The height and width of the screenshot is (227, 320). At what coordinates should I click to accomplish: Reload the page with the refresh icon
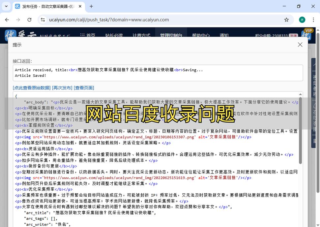pyautogui.click(x=30, y=20)
